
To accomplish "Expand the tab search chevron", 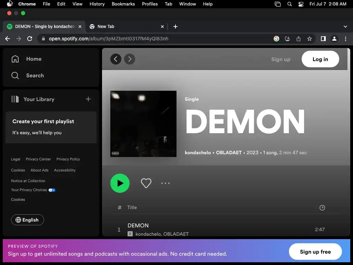I will (x=345, y=27).
